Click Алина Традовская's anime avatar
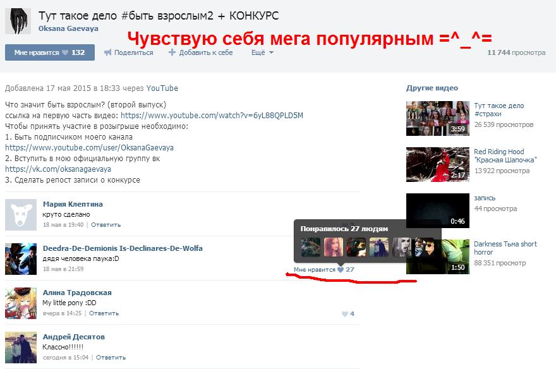The image size is (556, 369). pos(21,303)
